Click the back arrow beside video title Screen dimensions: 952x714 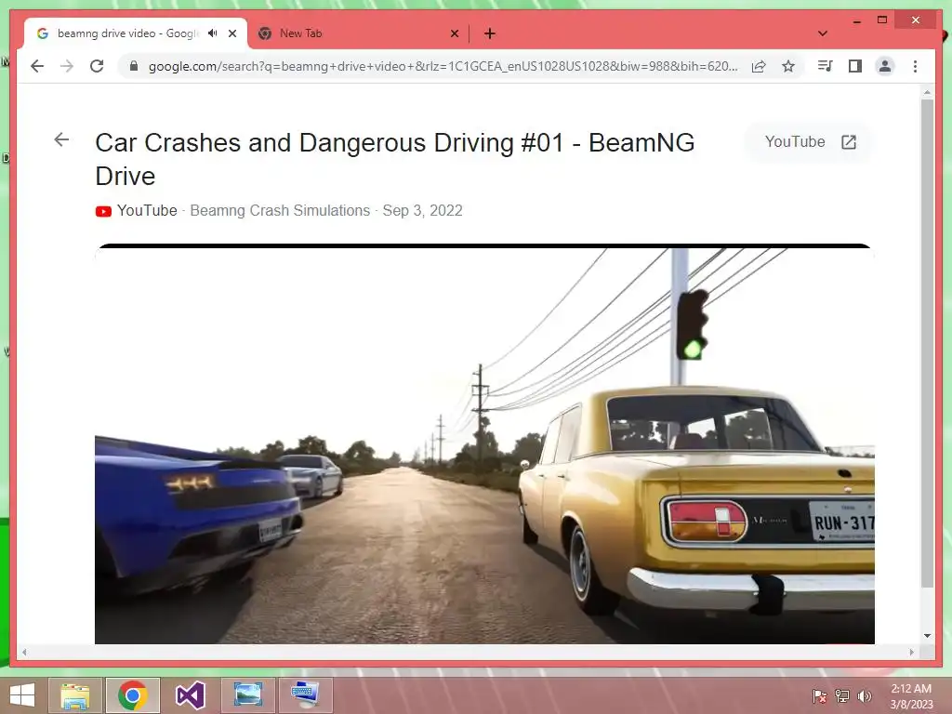61,140
